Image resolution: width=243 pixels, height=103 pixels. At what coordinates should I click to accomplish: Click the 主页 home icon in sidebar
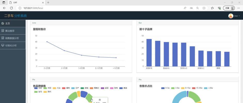pyautogui.click(x=3, y=23)
